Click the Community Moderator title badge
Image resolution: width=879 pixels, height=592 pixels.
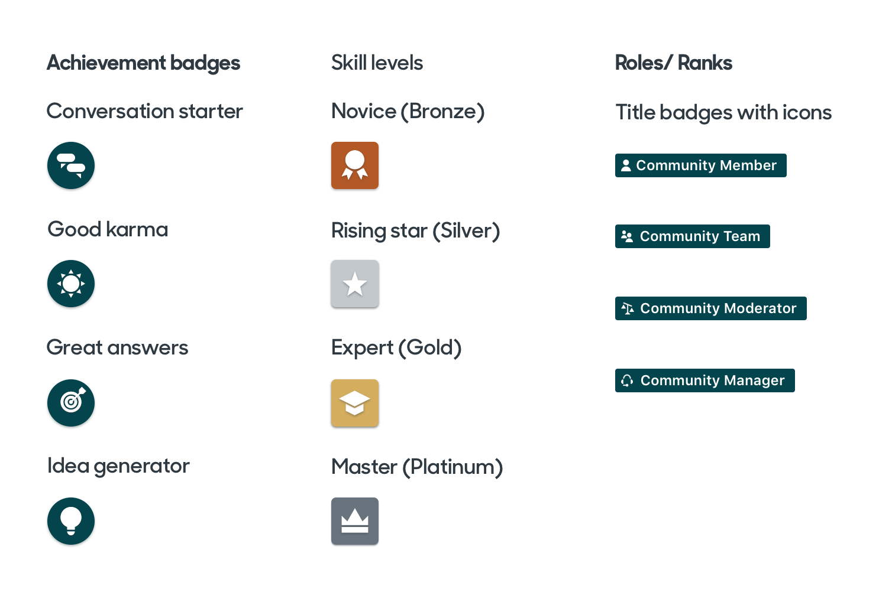710,308
